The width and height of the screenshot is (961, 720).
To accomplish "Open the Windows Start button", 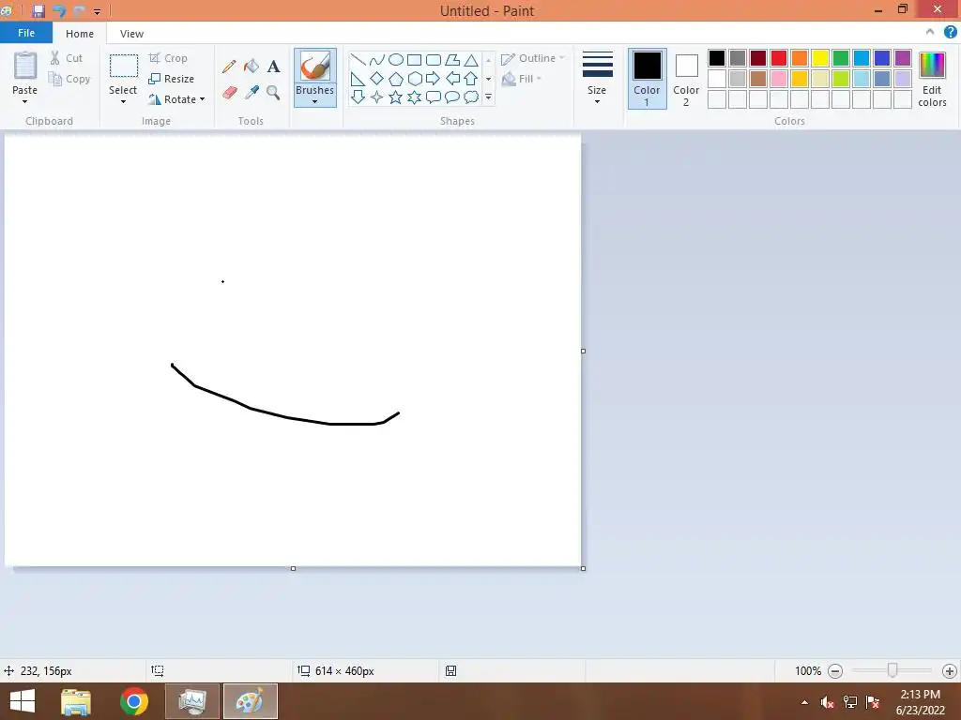I will [23, 701].
